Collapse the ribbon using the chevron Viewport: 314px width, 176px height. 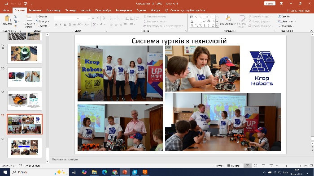tap(311, 31)
